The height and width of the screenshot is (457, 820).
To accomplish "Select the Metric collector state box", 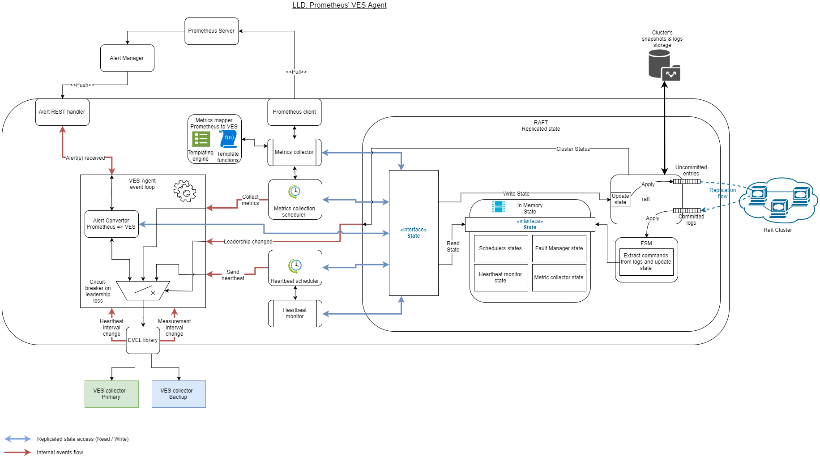I will (x=559, y=278).
